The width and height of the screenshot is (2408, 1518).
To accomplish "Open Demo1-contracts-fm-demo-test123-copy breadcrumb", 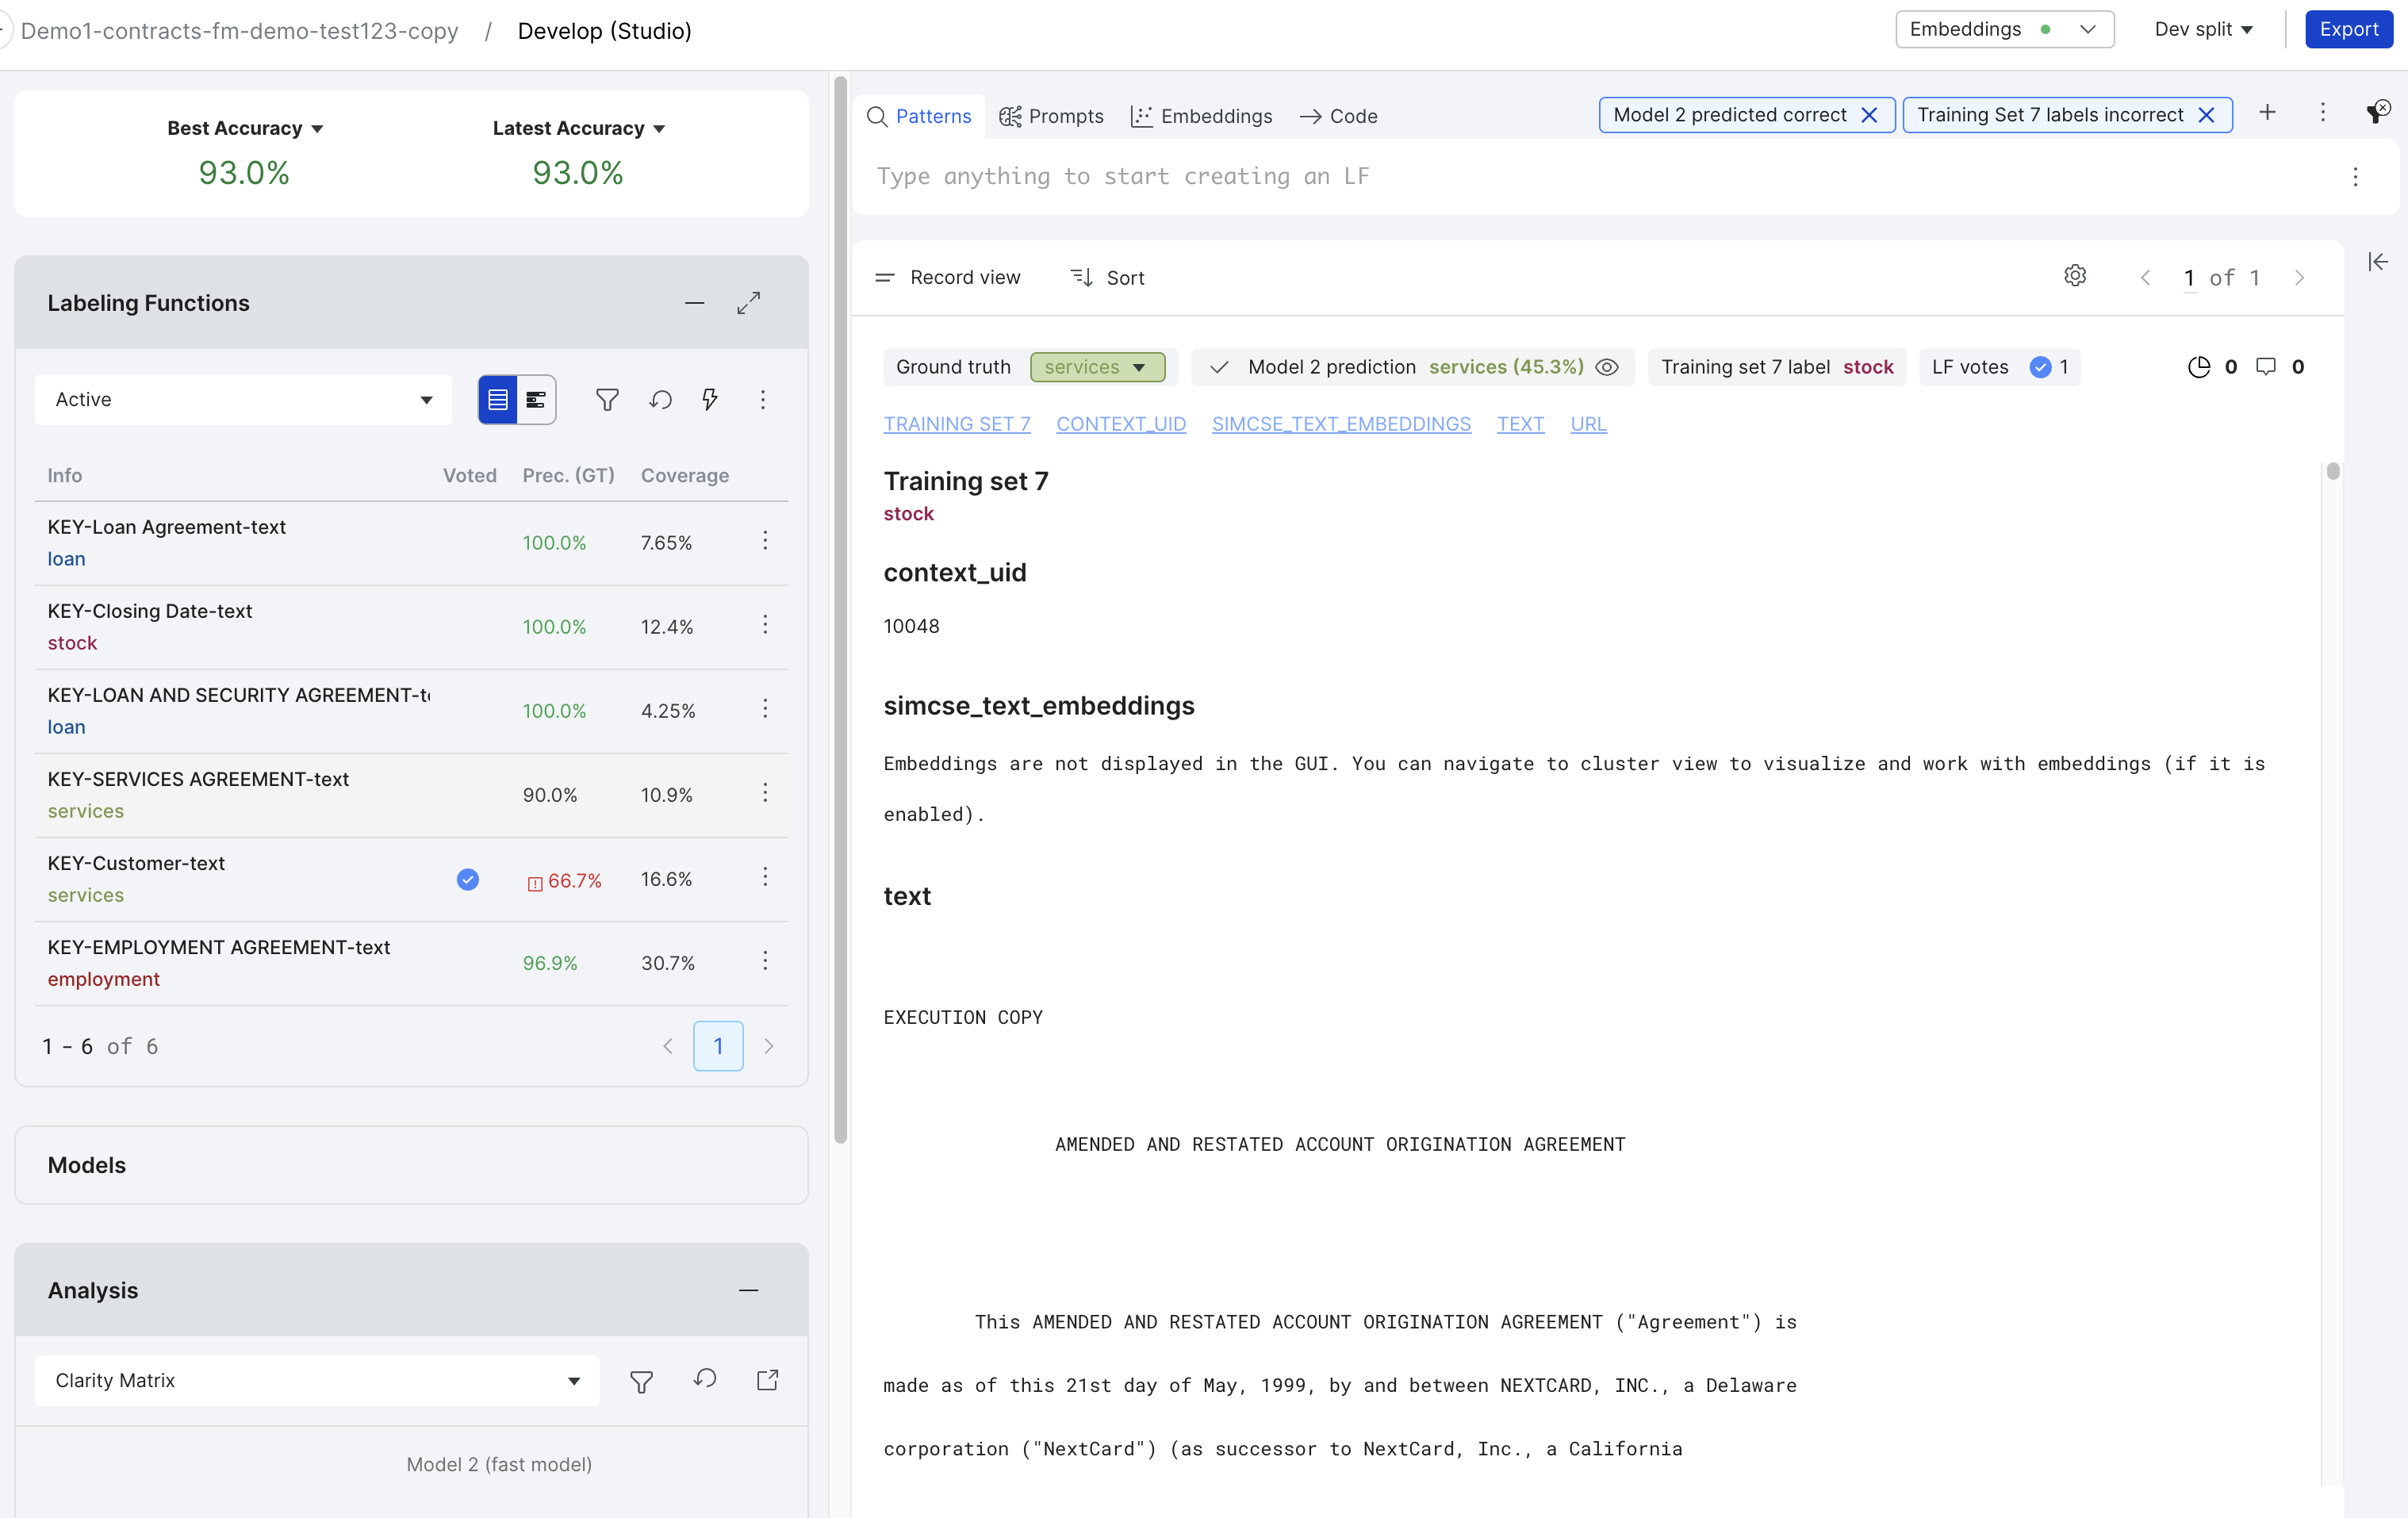I will pyautogui.click(x=239, y=31).
